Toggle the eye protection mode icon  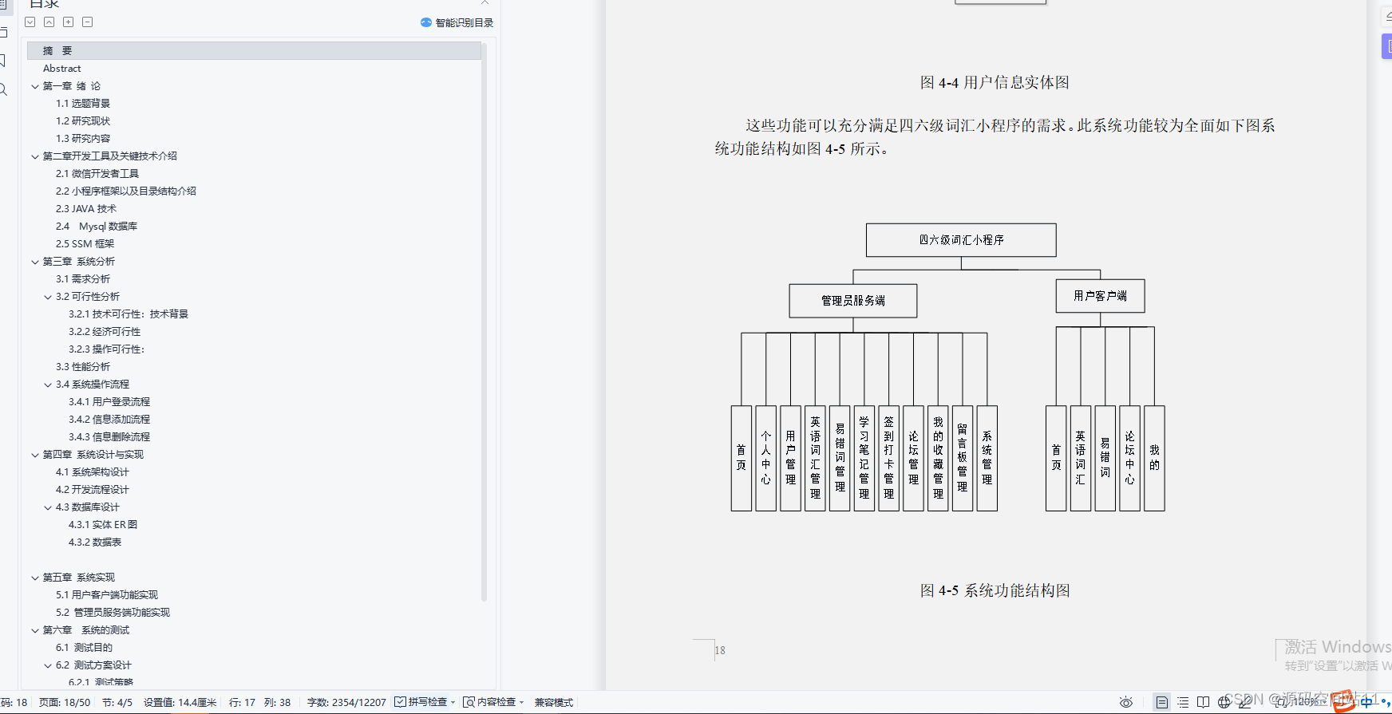[x=1126, y=702]
